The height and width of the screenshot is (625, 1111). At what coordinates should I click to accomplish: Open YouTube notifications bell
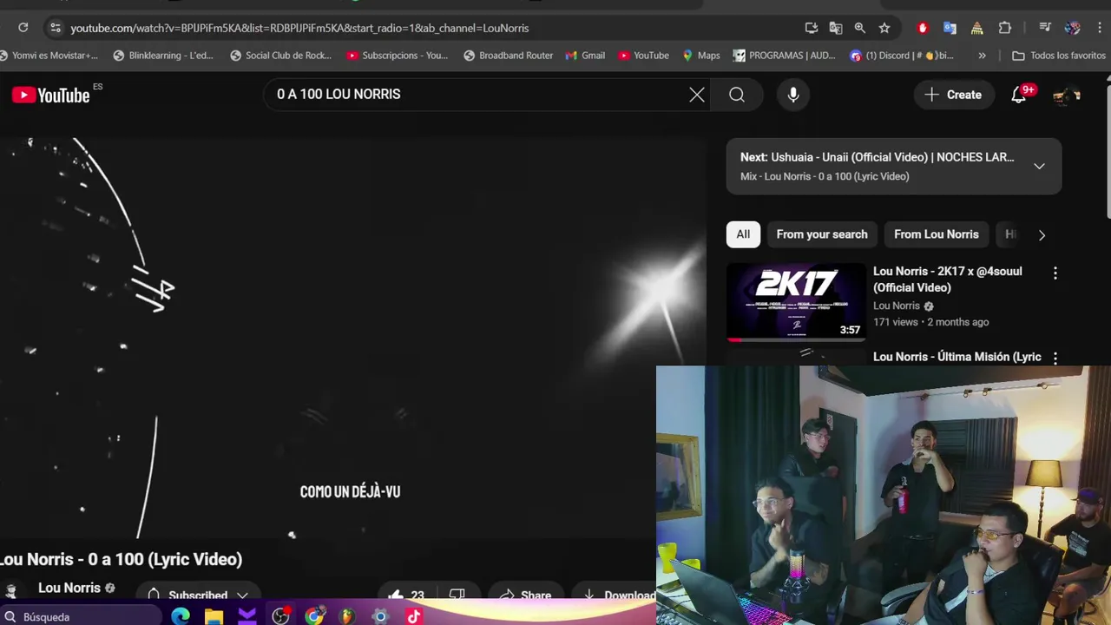pos(1019,95)
